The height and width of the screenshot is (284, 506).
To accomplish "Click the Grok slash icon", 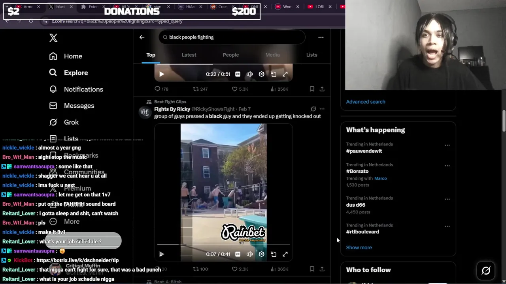I will [x=53, y=122].
